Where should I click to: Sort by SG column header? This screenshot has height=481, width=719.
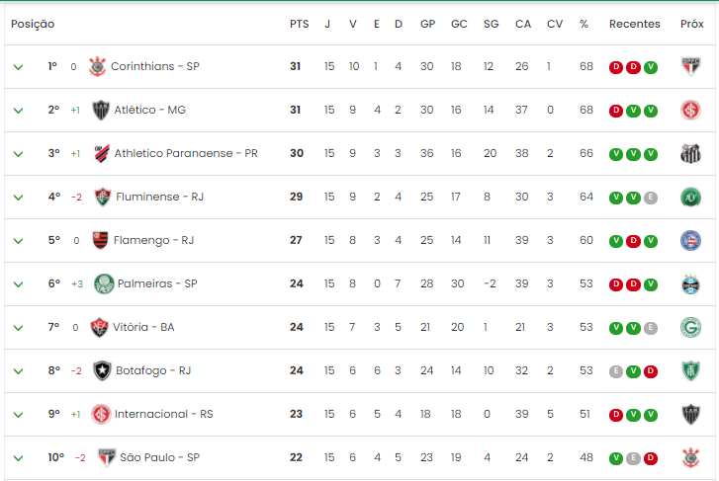pos(492,24)
